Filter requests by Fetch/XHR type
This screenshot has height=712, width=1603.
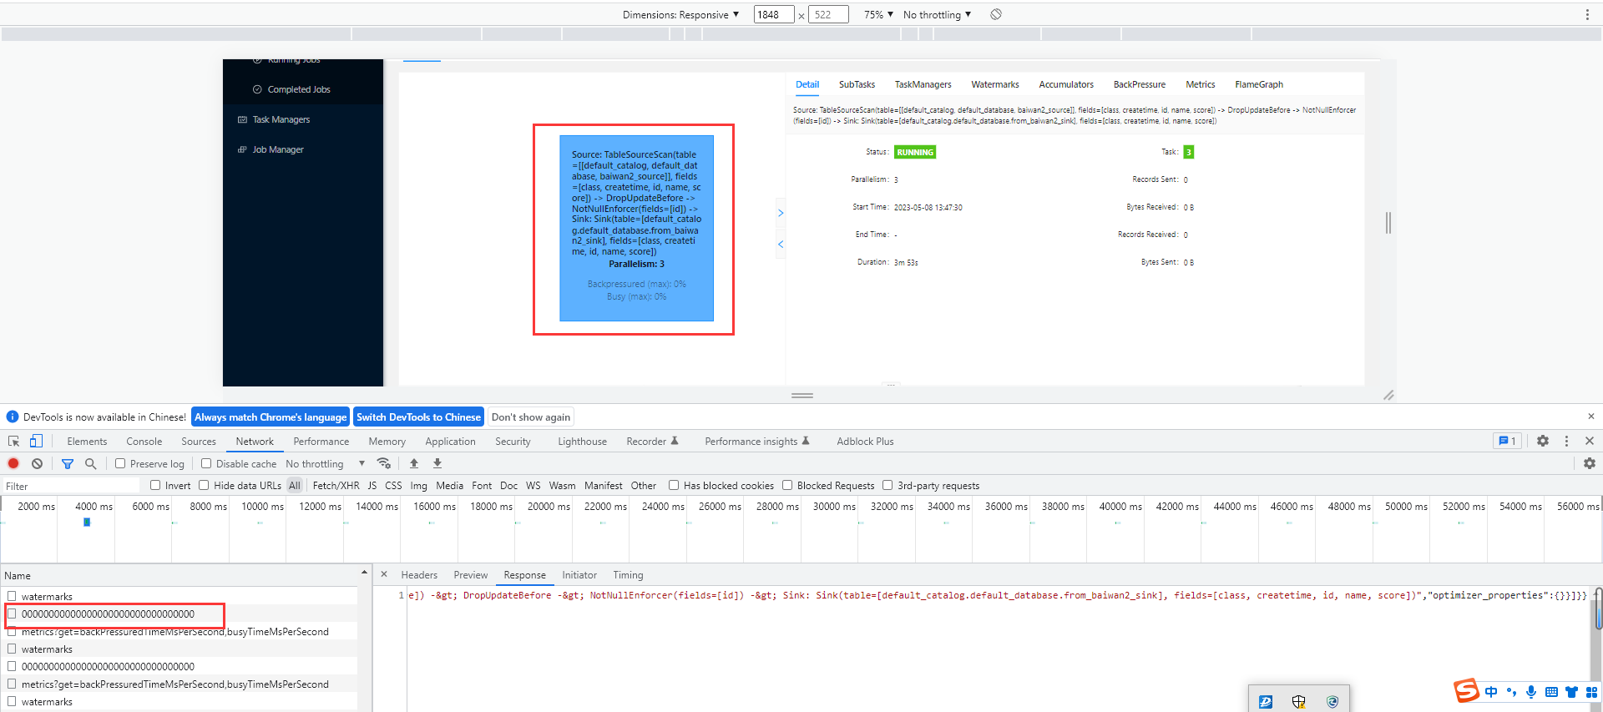[x=336, y=485]
